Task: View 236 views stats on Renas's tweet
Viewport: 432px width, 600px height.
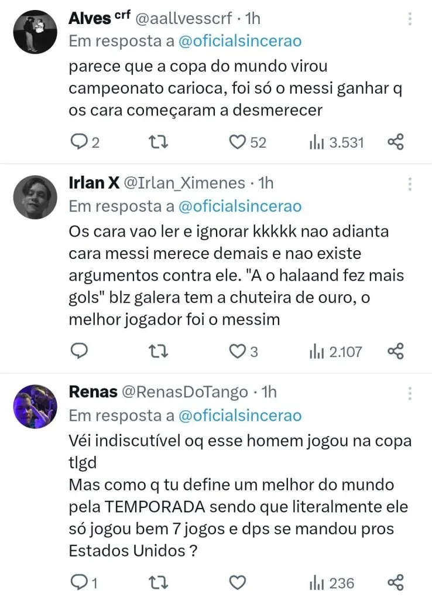Action: tap(332, 583)
